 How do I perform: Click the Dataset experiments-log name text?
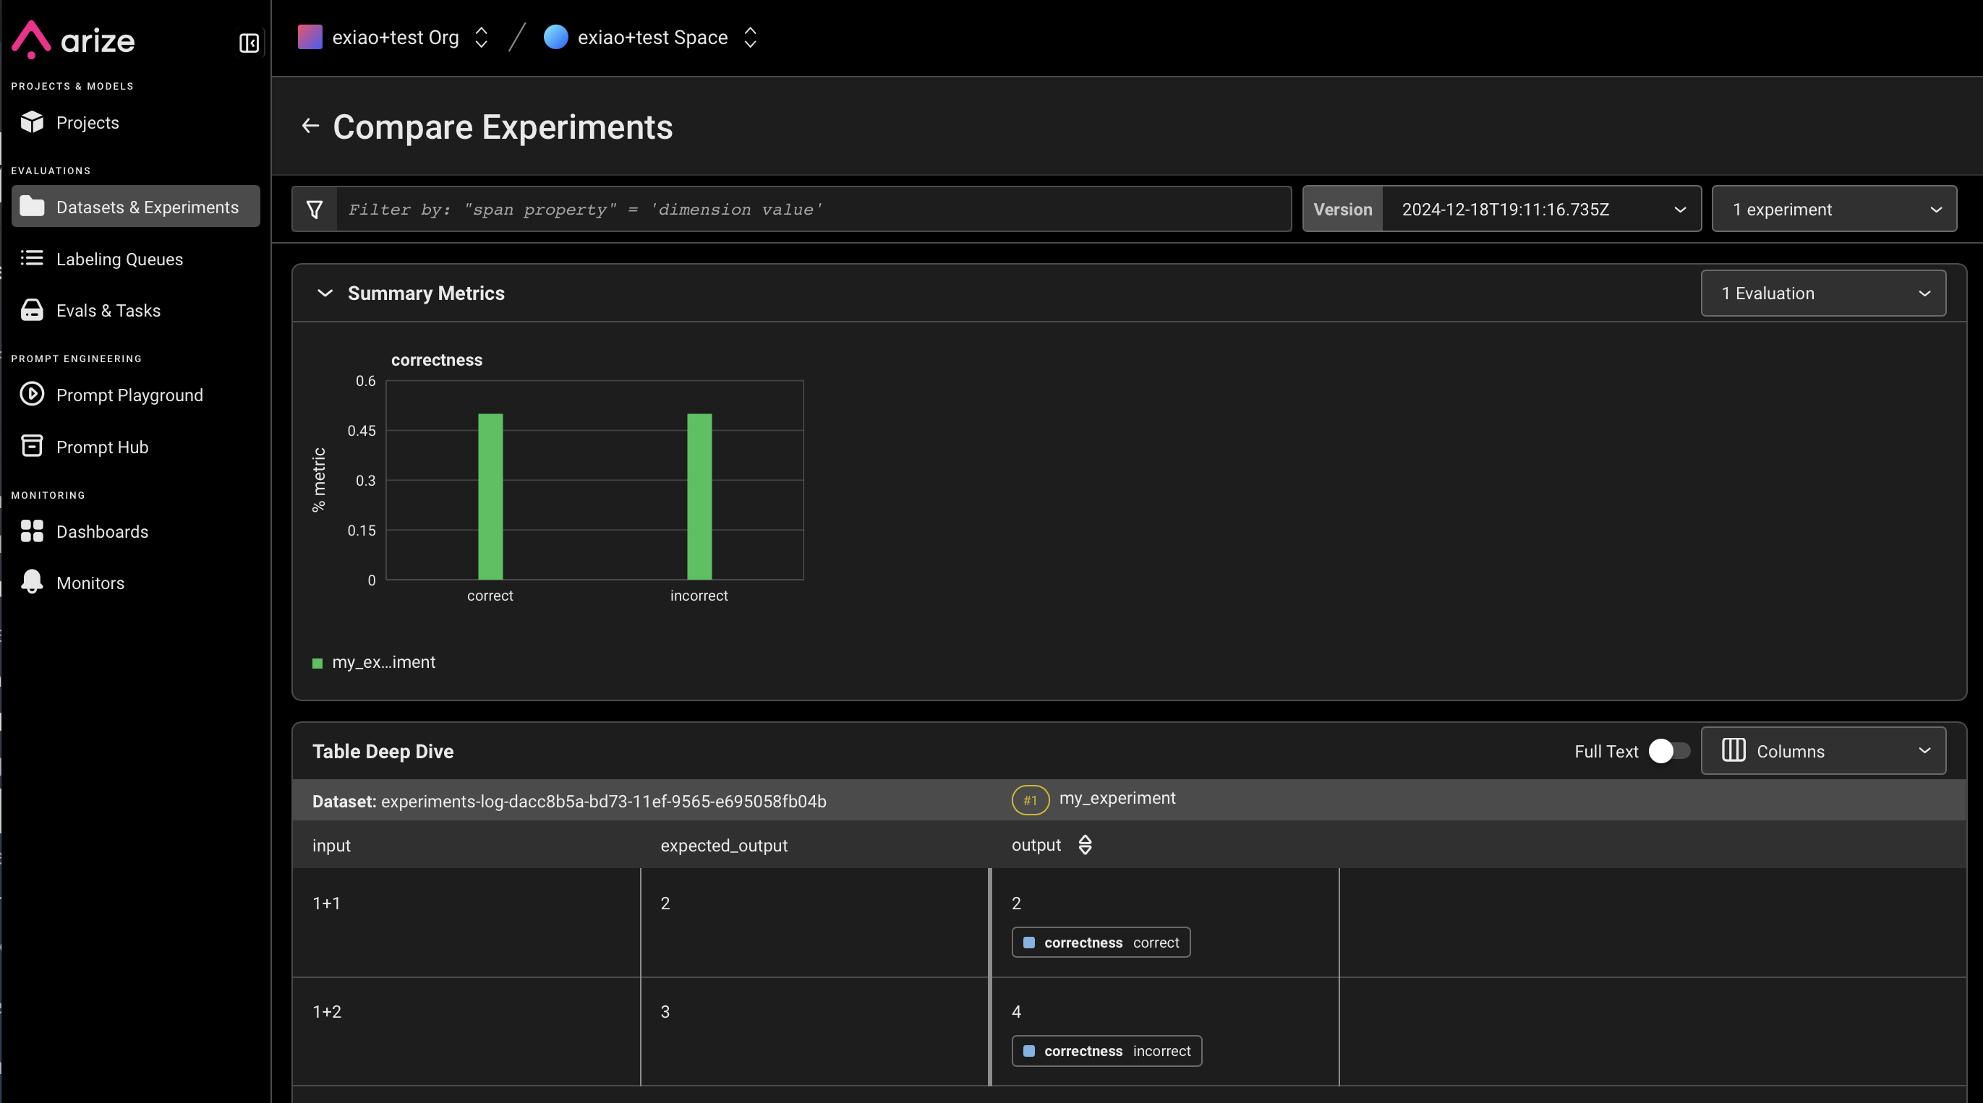click(x=604, y=802)
